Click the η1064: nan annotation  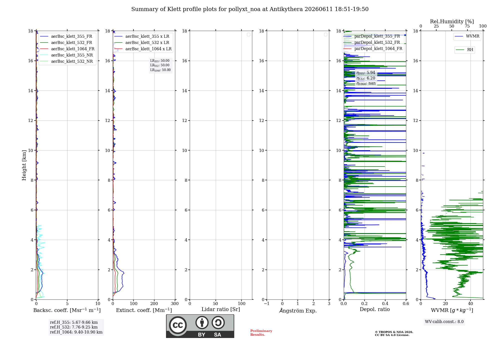pyautogui.click(x=366, y=83)
